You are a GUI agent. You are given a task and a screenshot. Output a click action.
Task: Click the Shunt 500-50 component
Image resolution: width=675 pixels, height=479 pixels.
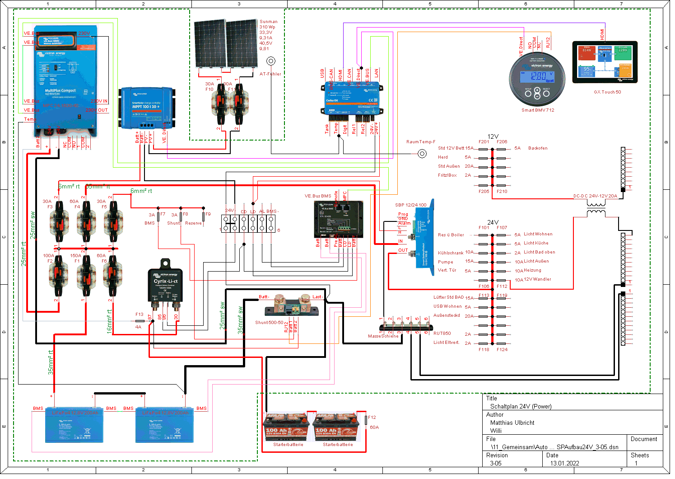pos(291,306)
